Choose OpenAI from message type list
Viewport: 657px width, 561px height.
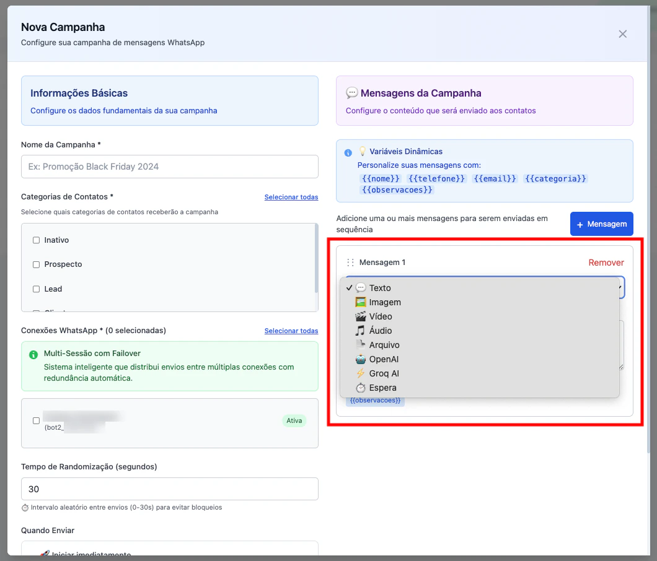coord(479,359)
